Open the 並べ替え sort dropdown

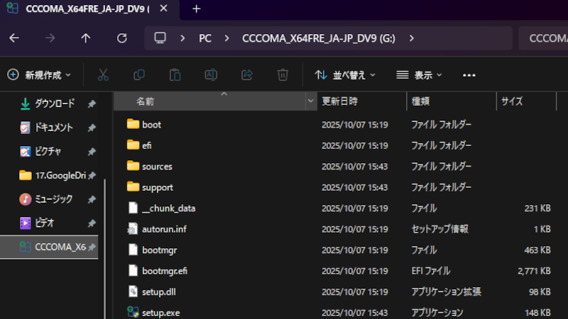[345, 74]
